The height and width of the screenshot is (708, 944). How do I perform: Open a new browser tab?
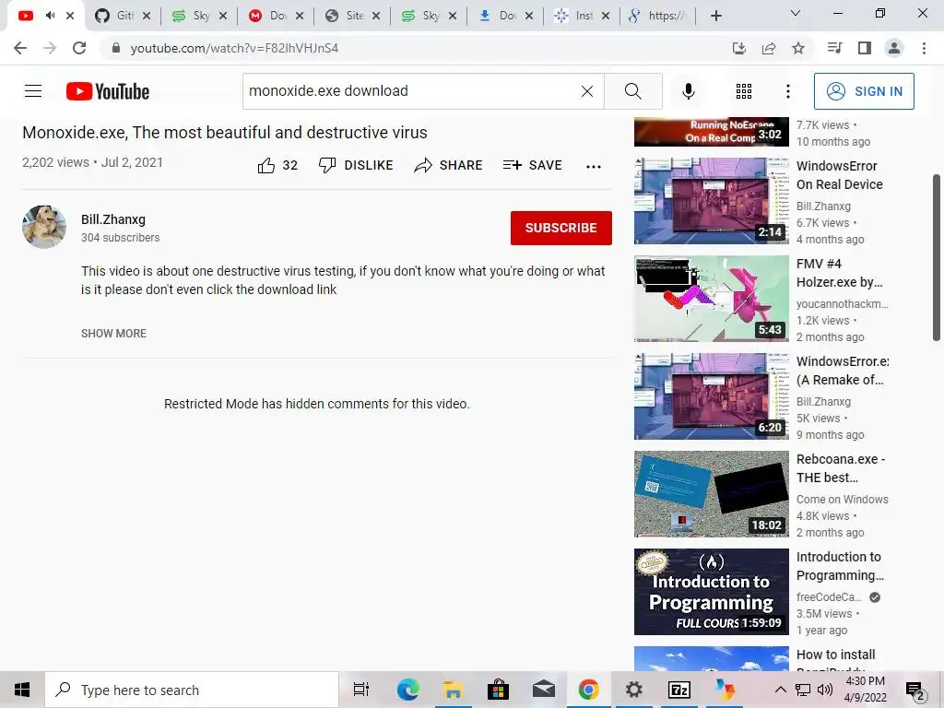click(x=715, y=16)
